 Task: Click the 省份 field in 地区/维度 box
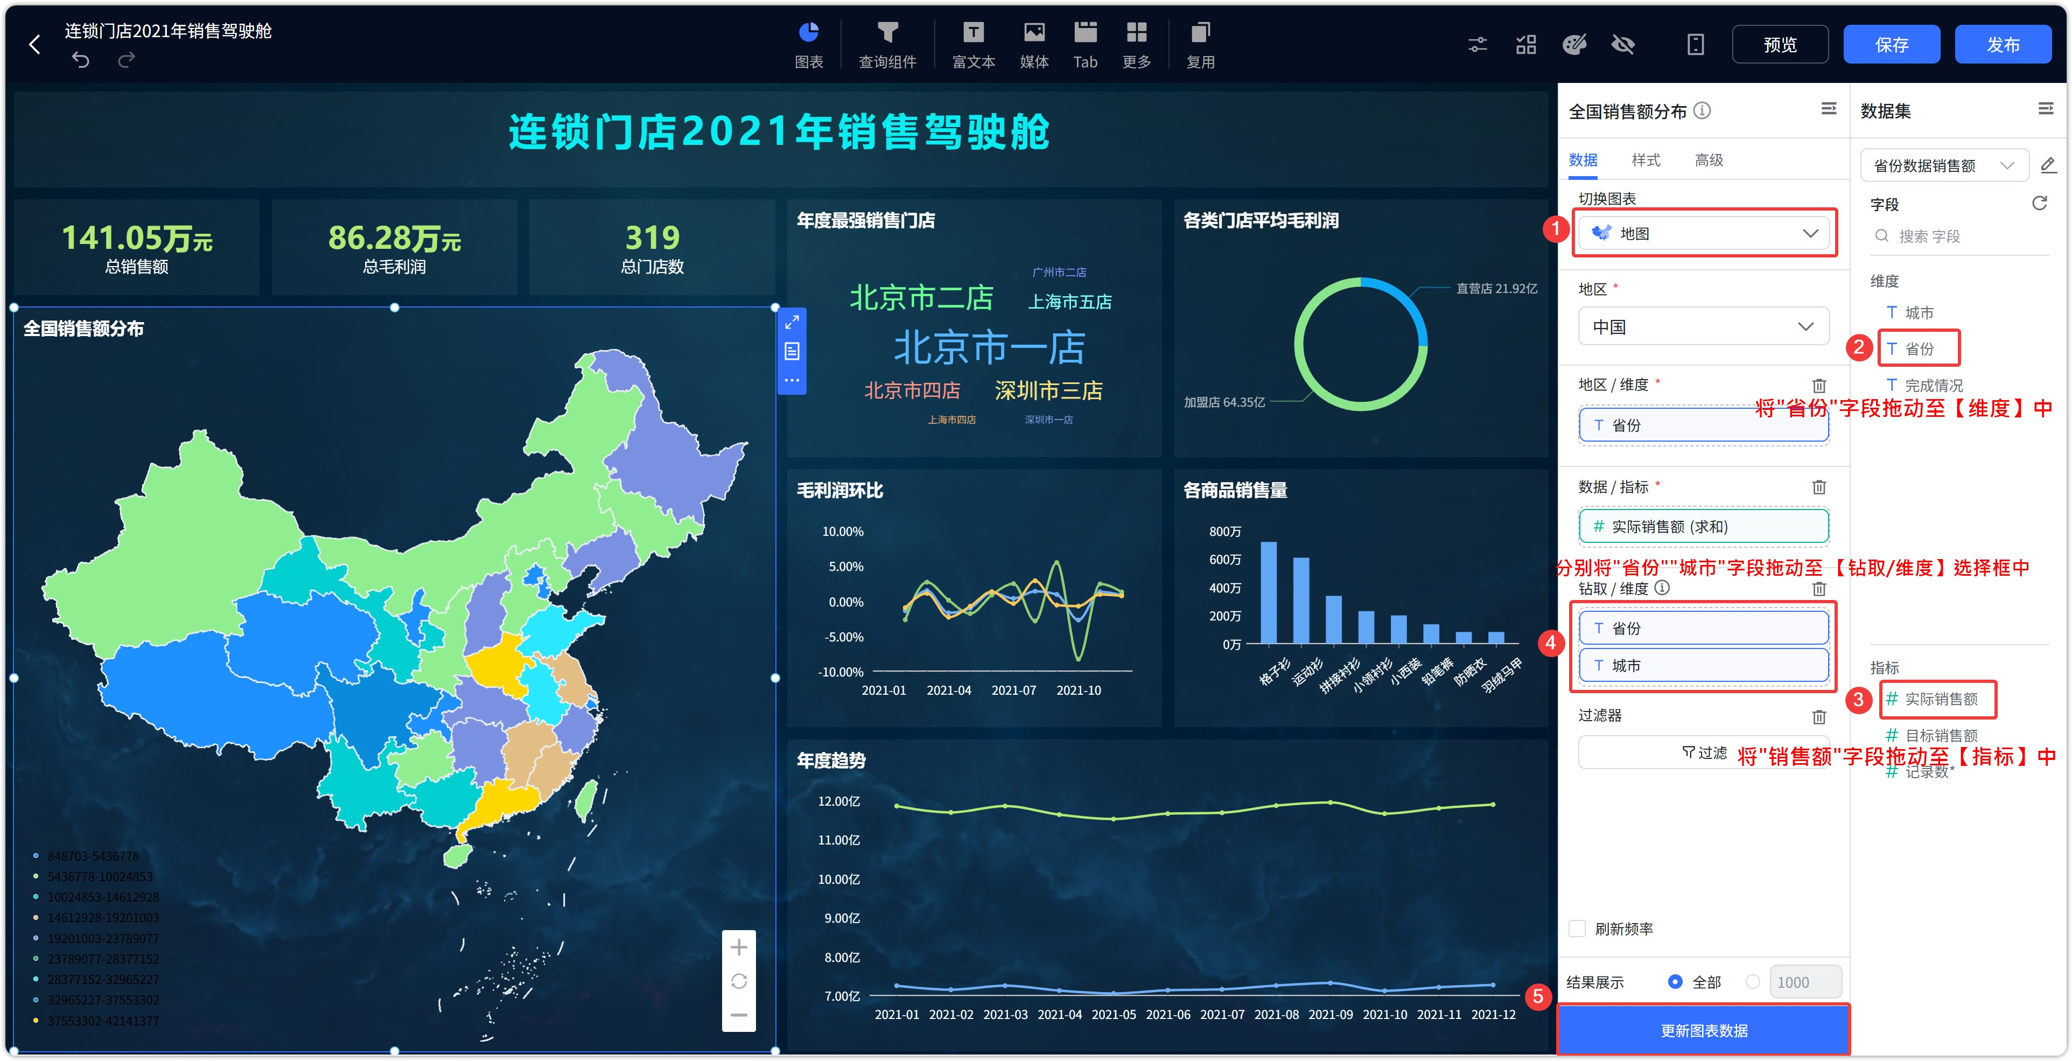pos(1704,425)
